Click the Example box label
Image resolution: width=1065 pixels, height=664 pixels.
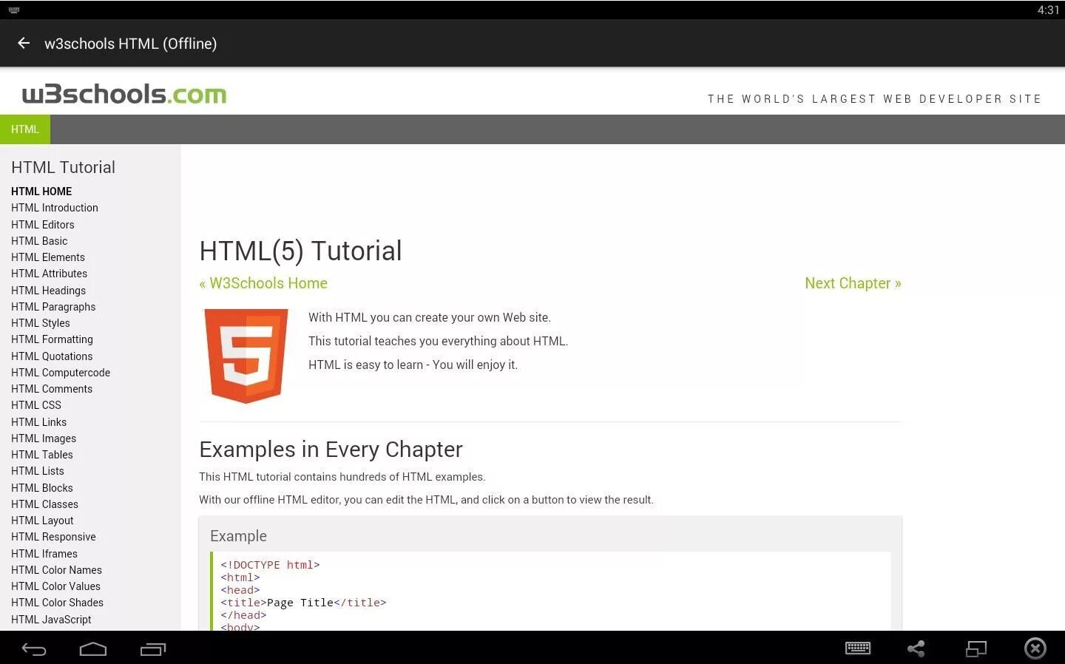(x=238, y=536)
